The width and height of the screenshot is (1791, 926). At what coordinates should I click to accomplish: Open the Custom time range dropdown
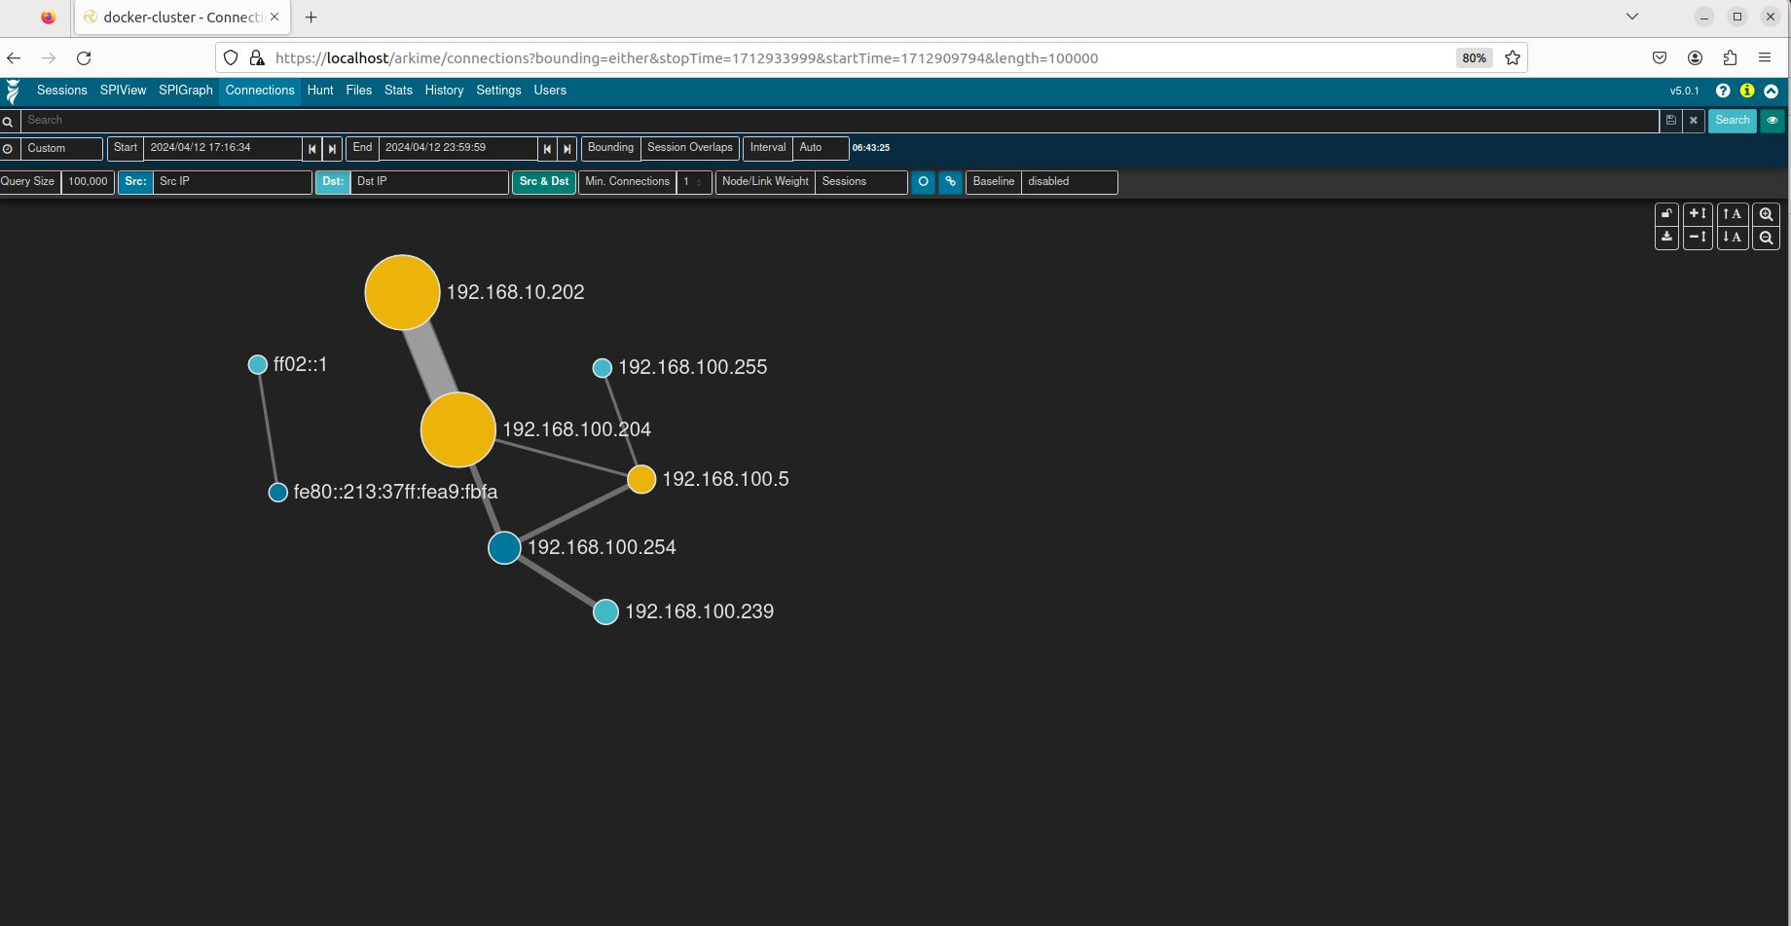(60, 148)
